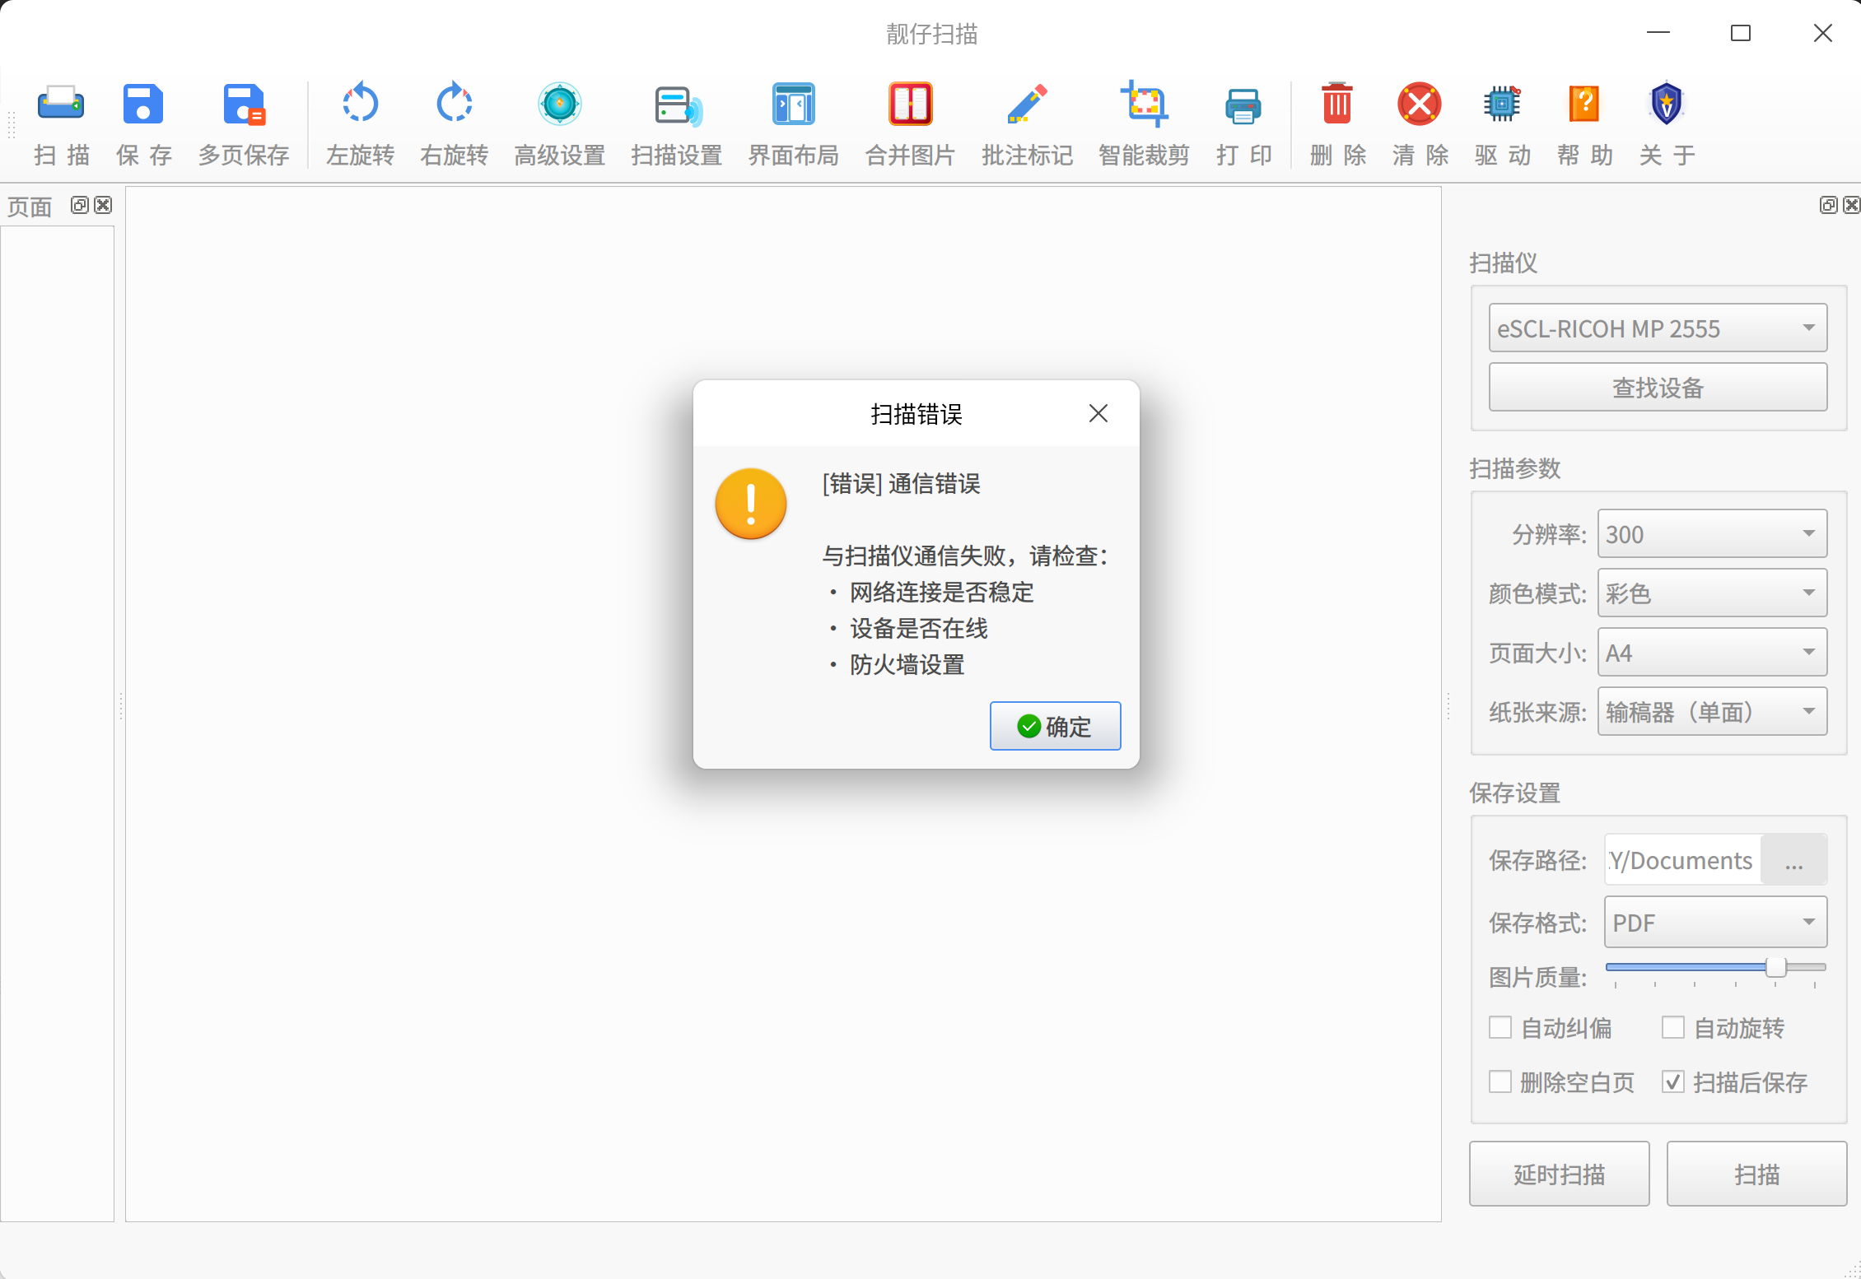1861x1279 pixels.
Task: Float the right settings panel
Action: pos(1828,205)
